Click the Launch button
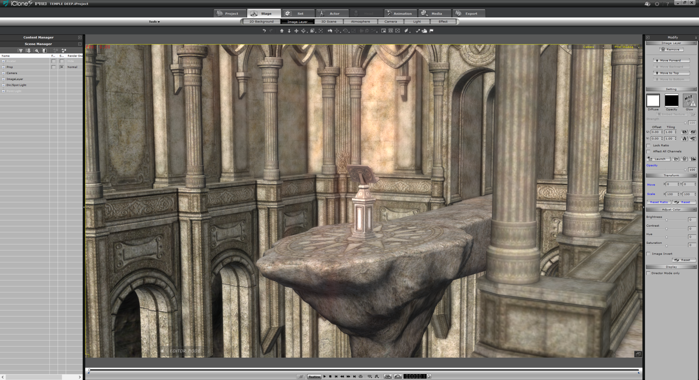This screenshot has width=699, height=380. click(x=659, y=159)
